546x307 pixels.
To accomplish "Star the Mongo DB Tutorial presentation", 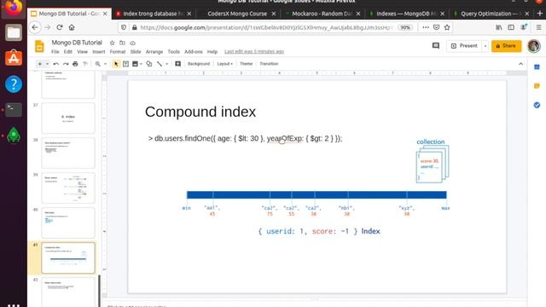I will click(112, 43).
